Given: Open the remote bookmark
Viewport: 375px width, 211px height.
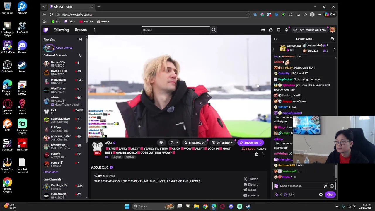Looking at the screenshot, I should 103,21.
